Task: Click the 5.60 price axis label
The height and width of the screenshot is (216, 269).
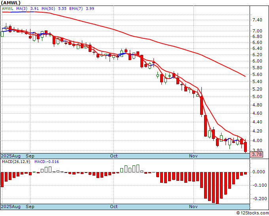Action: [258, 74]
